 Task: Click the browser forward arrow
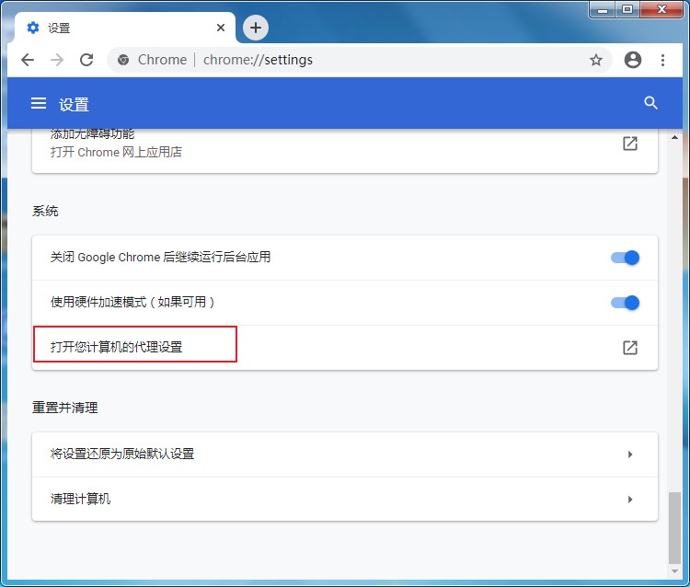pos(57,60)
